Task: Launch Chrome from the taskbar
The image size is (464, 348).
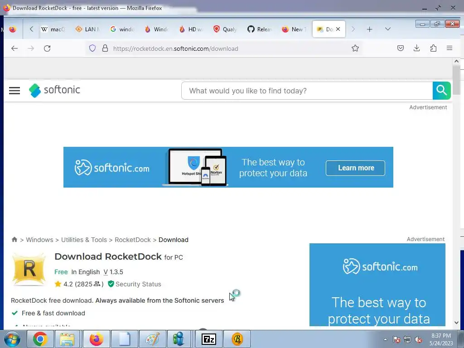Action: [x=40, y=339]
